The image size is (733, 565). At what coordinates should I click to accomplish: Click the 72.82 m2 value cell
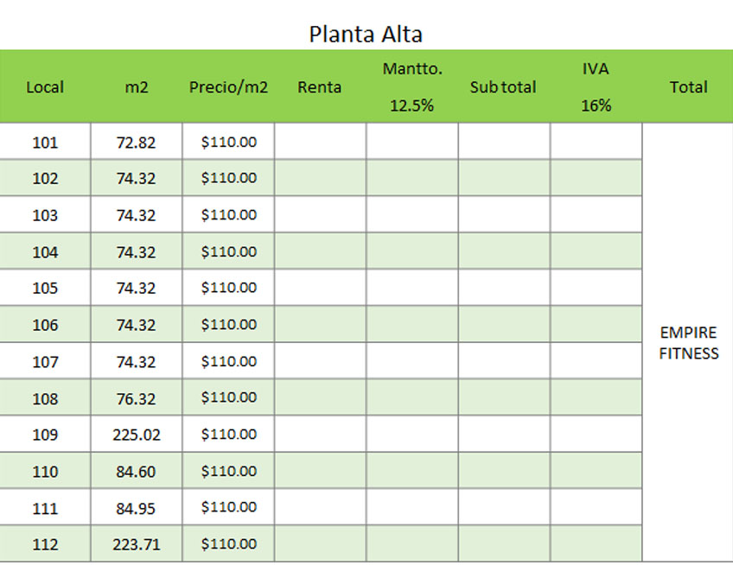(136, 142)
